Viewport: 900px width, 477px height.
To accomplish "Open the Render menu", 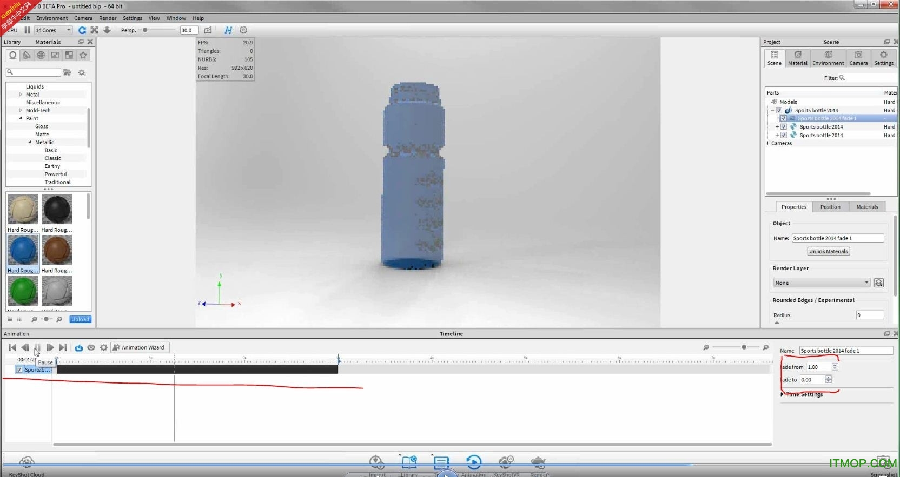I will tap(108, 18).
